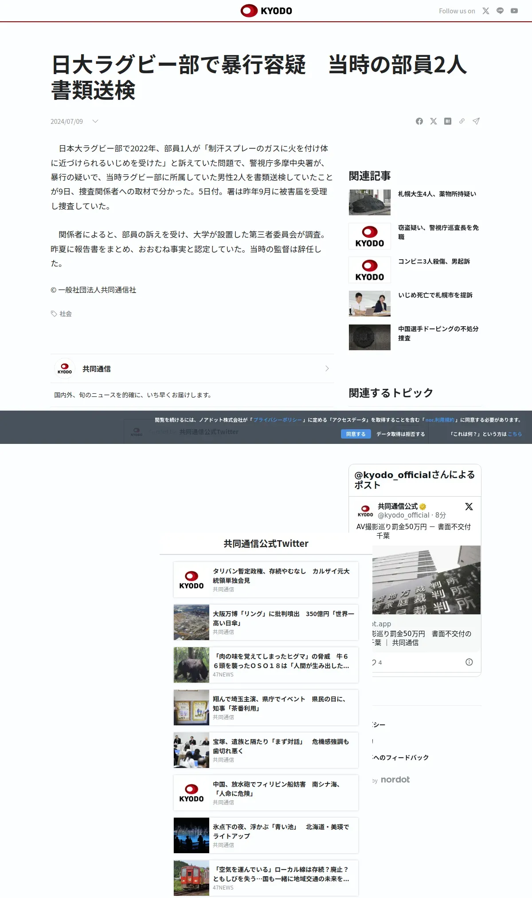
Task: Send the article via paper plane icon
Action: pyautogui.click(x=476, y=121)
